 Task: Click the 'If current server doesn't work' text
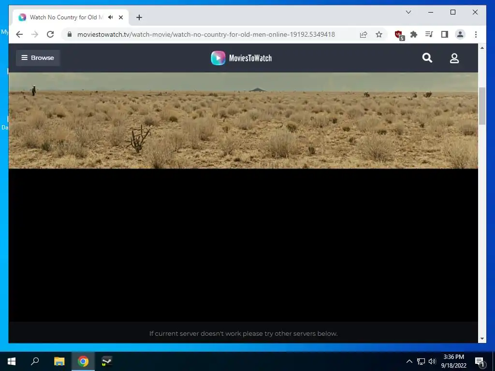click(x=243, y=333)
